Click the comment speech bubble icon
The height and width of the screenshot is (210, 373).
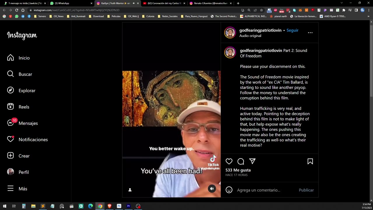click(241, 161)
